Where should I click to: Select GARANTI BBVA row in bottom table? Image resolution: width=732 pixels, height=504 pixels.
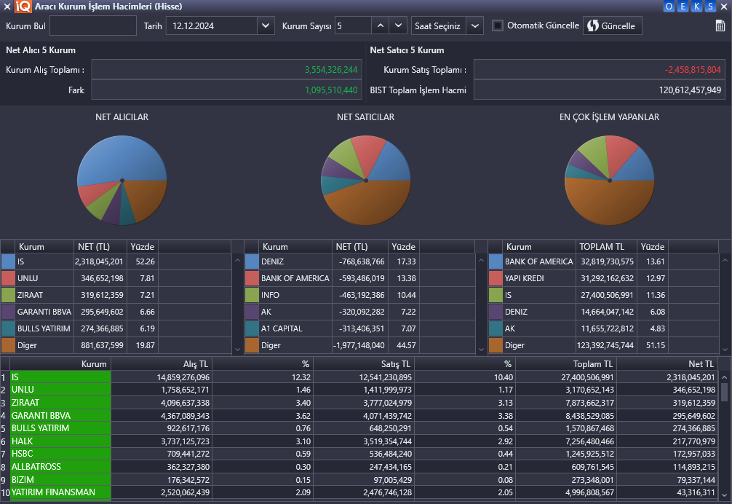pos(359,416)
